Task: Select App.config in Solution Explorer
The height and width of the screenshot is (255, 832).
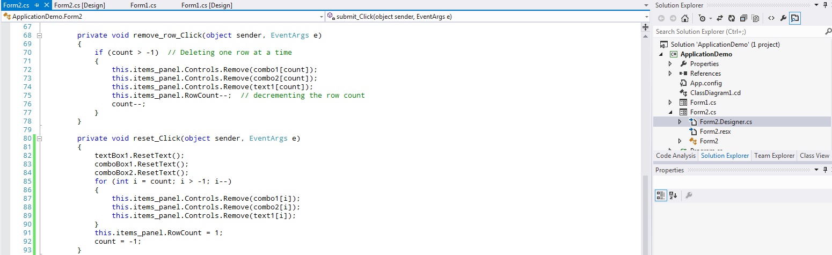Action: coord(705,83)
